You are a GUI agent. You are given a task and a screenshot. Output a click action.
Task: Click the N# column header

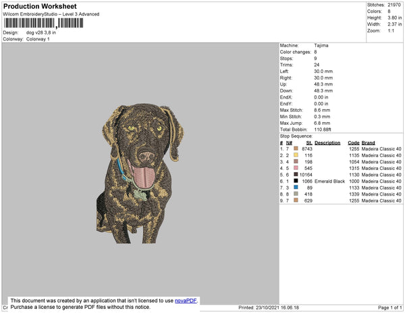pyautogui.click(x=289, y=143)
